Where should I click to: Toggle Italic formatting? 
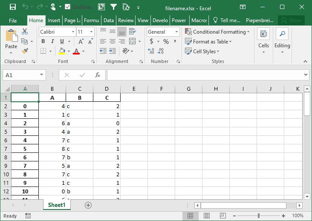point(52,42)
